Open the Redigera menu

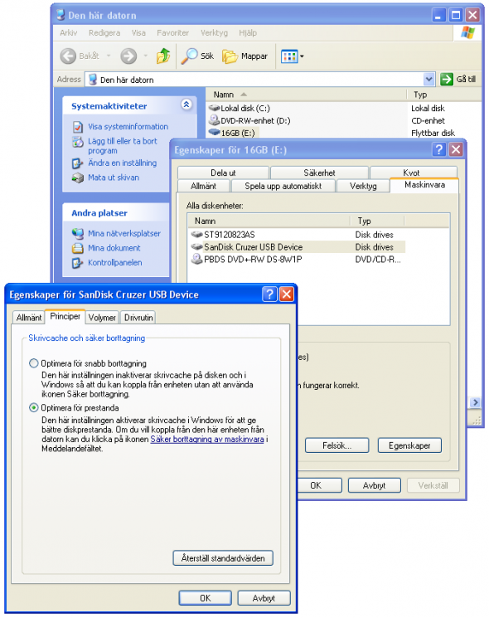click(x=104, y=32)
